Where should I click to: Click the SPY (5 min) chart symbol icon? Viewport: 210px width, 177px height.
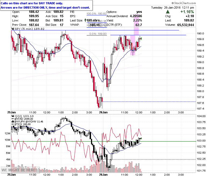point(13,29)
